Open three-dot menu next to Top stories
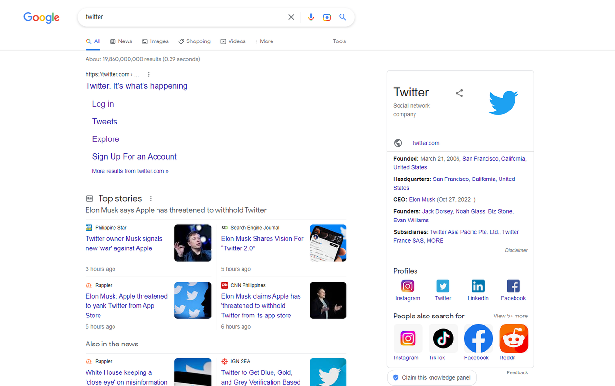 (x=151, y=199)
